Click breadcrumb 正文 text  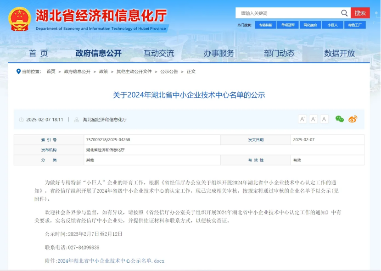tap(191, 72)
